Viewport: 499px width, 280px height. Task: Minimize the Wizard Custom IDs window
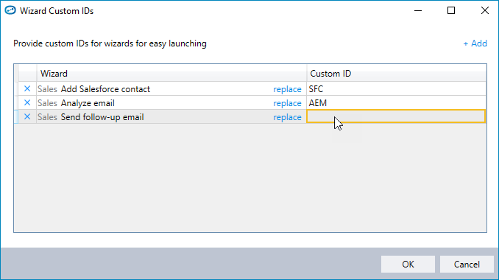coord(418,10)
